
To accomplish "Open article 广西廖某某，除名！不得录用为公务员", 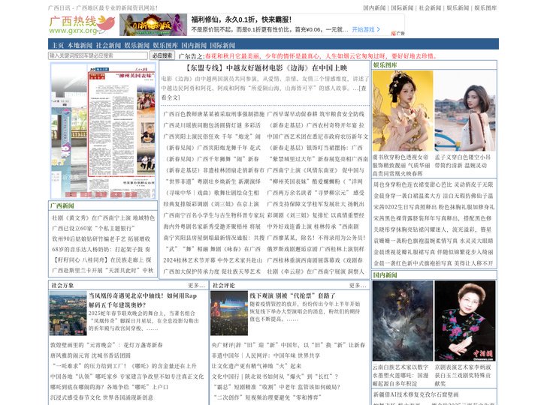I will 316,238.
